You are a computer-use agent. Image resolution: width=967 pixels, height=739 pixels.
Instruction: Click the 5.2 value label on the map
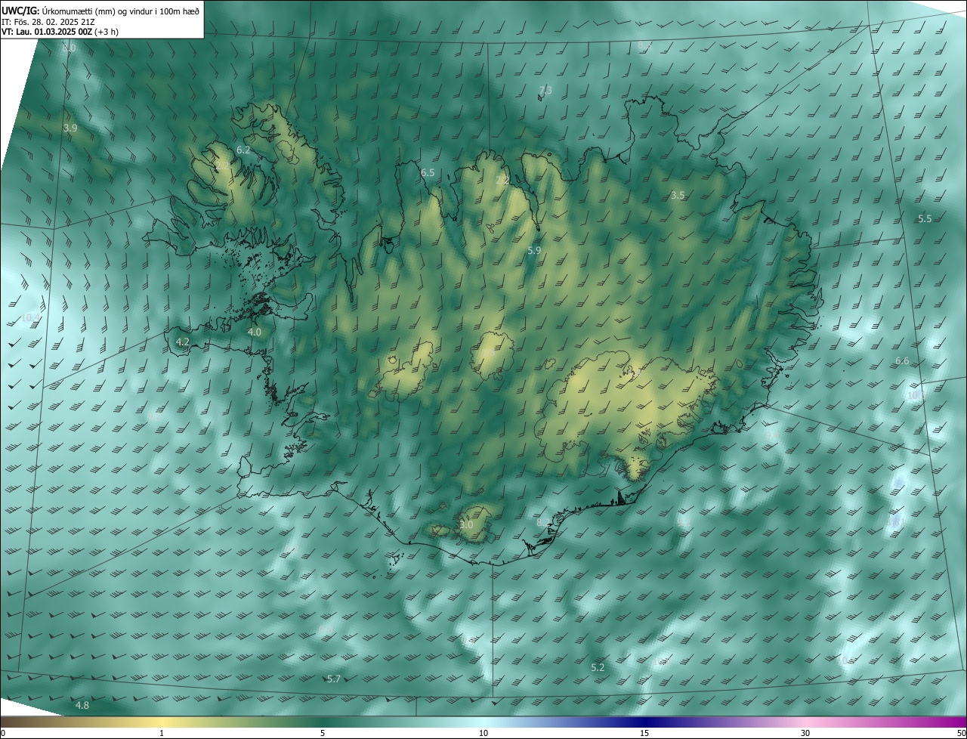[x=598, y=667]
